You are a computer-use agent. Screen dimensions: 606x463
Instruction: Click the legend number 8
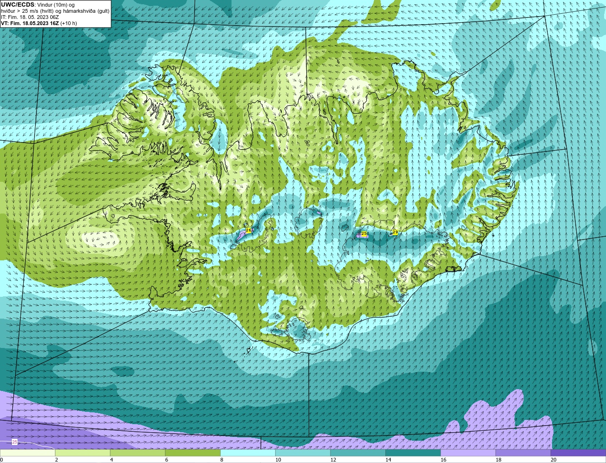tap(222, 460)
